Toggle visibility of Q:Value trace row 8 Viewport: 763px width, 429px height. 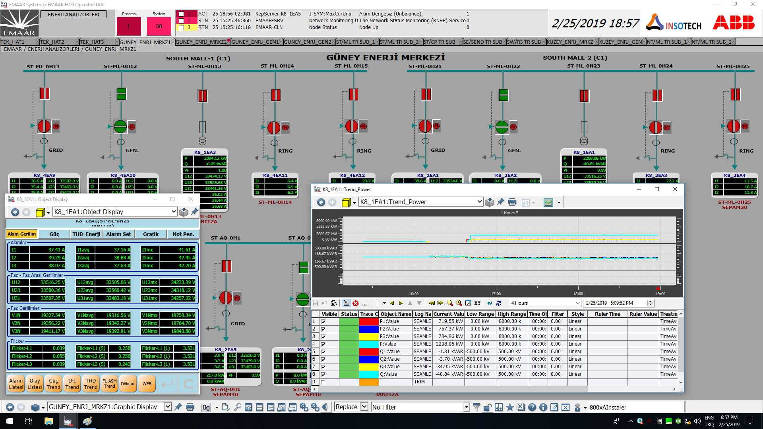[323, 375]
